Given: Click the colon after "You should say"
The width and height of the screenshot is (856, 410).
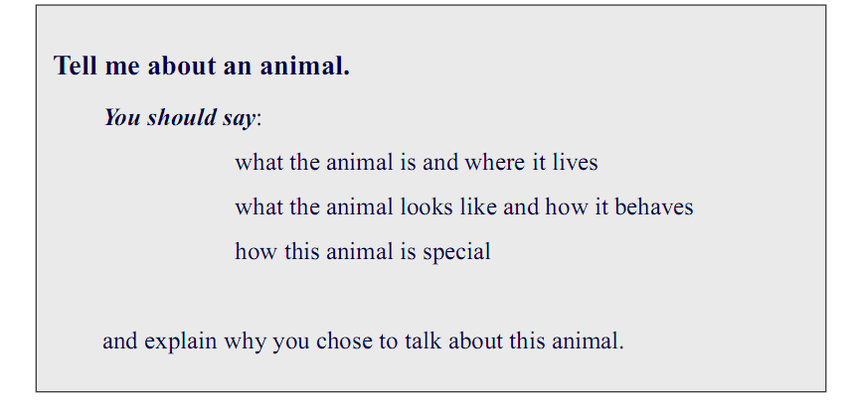Looking at the screenshot, I should 258,120.
